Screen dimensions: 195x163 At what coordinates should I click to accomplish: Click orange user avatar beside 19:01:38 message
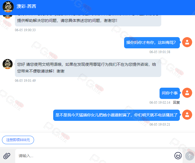pyautogui.click(x=187, y=42)
